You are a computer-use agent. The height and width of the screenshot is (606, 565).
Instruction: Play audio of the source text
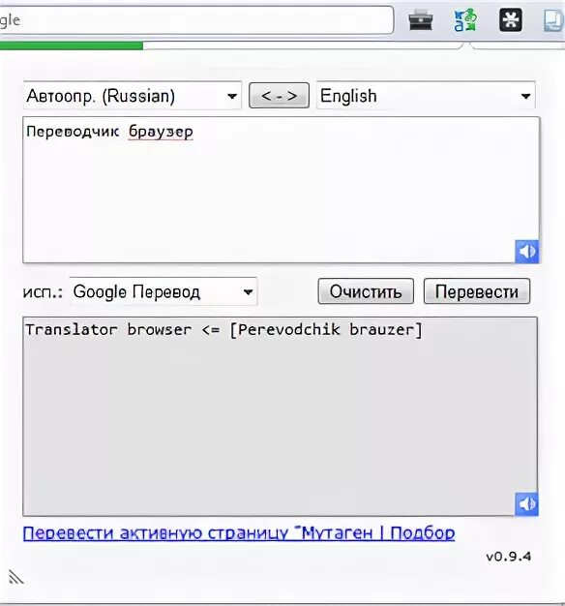[527, 252]
